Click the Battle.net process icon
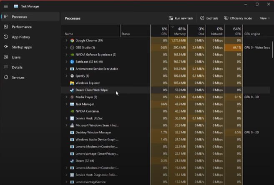Viewport: 274px width, 185px height. coord(72,62)
